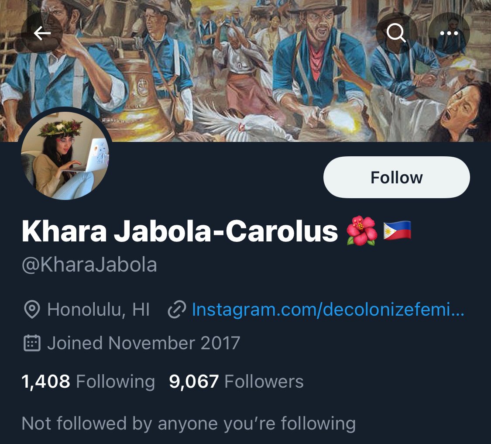491x444 pixels.
Task: Open the circular profile photo
Action: pyautogui.click(x=65, y=156)
